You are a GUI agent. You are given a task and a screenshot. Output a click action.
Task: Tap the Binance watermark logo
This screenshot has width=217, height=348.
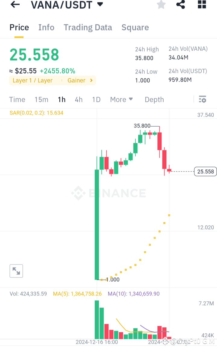point(108,193)
